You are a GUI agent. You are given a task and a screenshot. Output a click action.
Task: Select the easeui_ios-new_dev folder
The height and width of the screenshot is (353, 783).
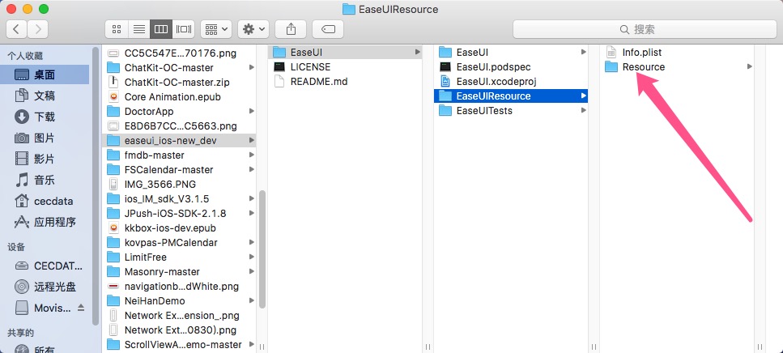(x=179, y=140)
